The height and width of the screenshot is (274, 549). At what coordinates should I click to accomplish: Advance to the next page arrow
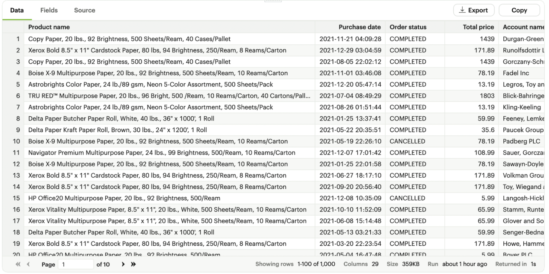pyautogui.click(x=123, y=264)
